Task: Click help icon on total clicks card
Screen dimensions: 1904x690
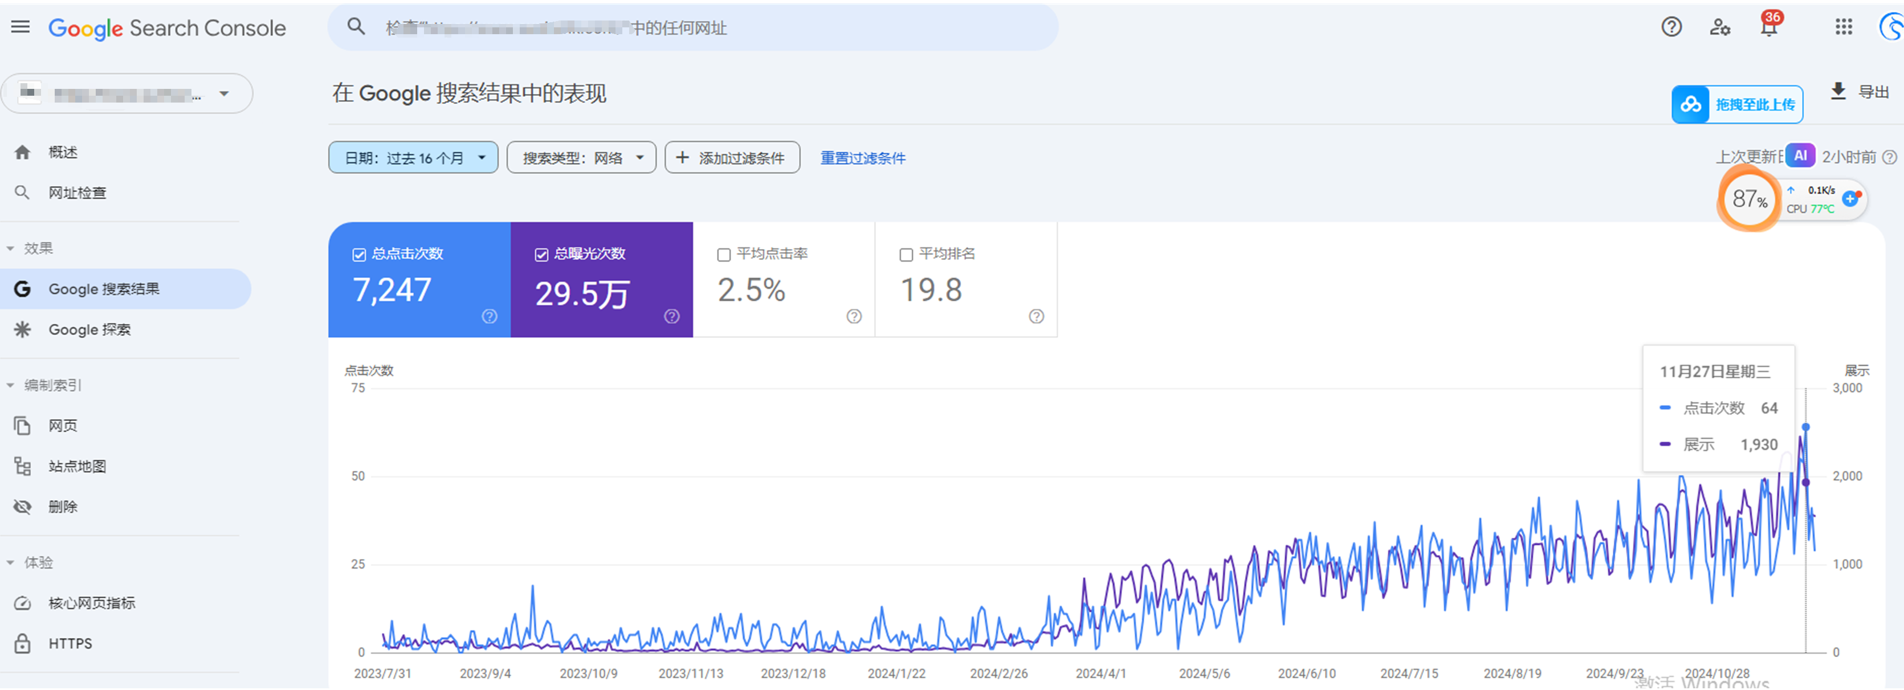Action: [x=490, y=316]
